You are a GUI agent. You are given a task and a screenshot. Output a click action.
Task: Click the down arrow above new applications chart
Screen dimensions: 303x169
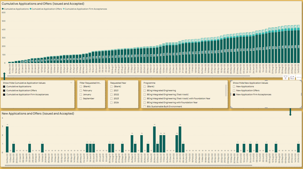[290, 112]
